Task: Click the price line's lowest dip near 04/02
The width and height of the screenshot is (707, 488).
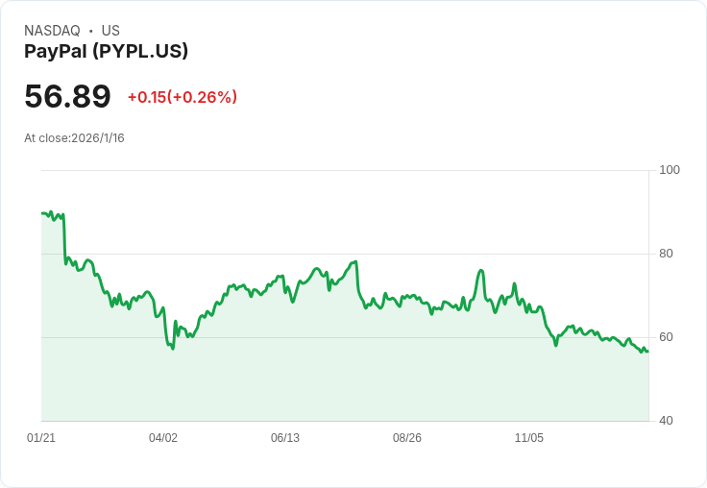Action: pos(173,349)
